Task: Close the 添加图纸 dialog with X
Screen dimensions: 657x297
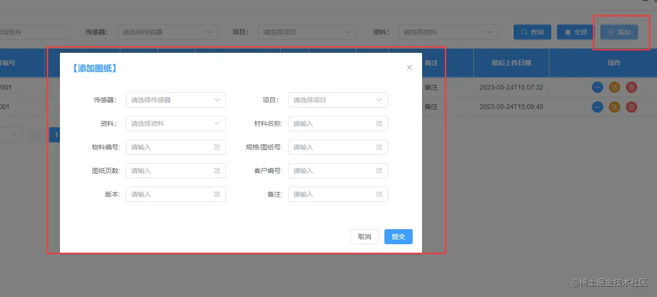Action: click(x=409, y=67)
